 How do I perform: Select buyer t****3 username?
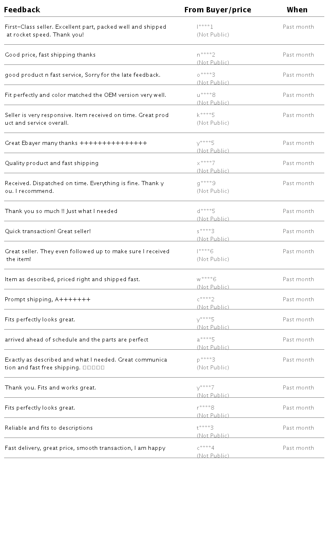[205, 428]
